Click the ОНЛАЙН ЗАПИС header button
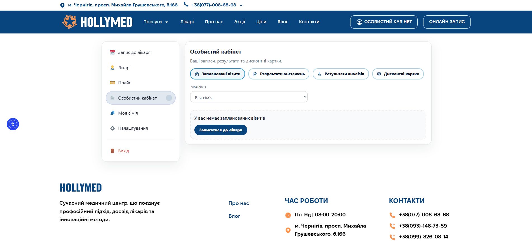This screenshot has width=532, height=244. click(x=447, y=22)
